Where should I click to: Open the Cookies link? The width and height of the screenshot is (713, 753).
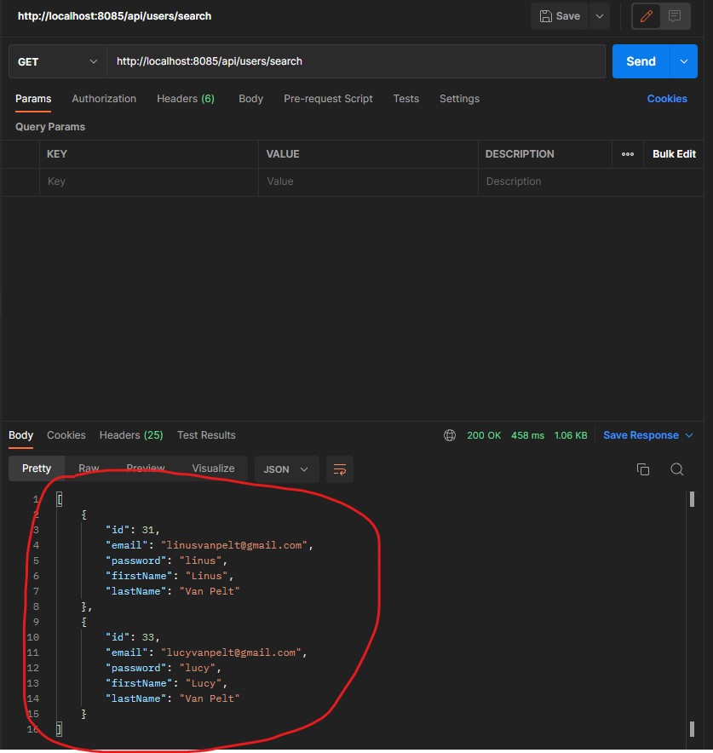pos(667,99)
